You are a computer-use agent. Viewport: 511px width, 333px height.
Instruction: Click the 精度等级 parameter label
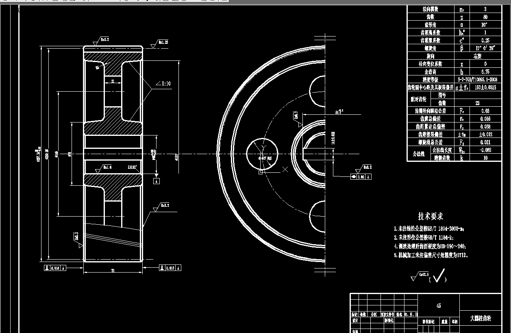pos(430,79)
